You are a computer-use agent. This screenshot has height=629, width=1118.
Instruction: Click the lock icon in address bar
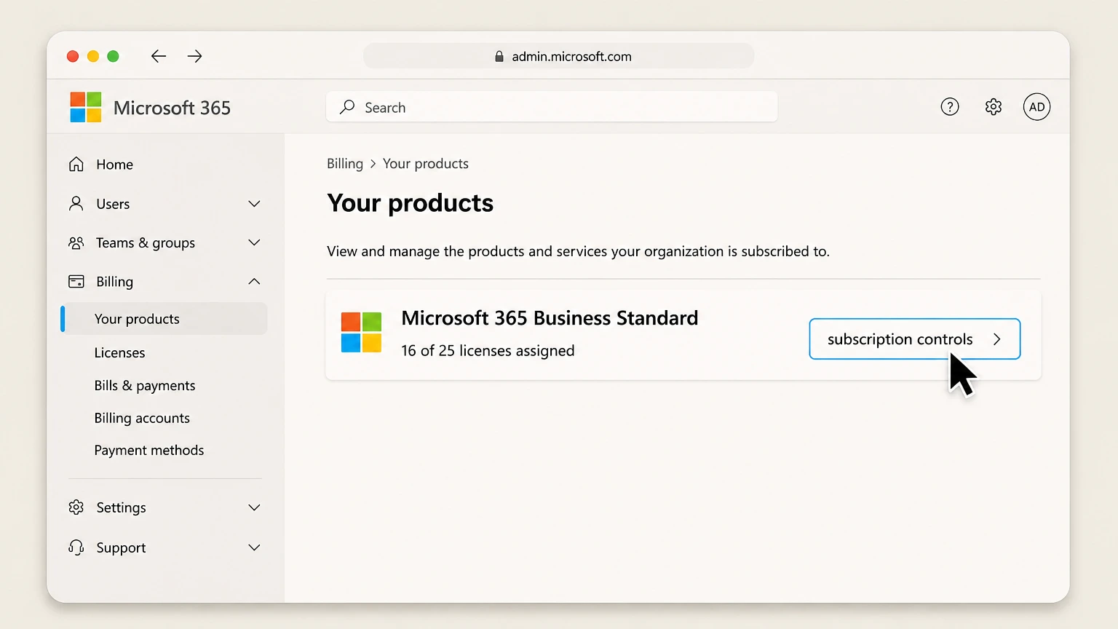point(499,57)
